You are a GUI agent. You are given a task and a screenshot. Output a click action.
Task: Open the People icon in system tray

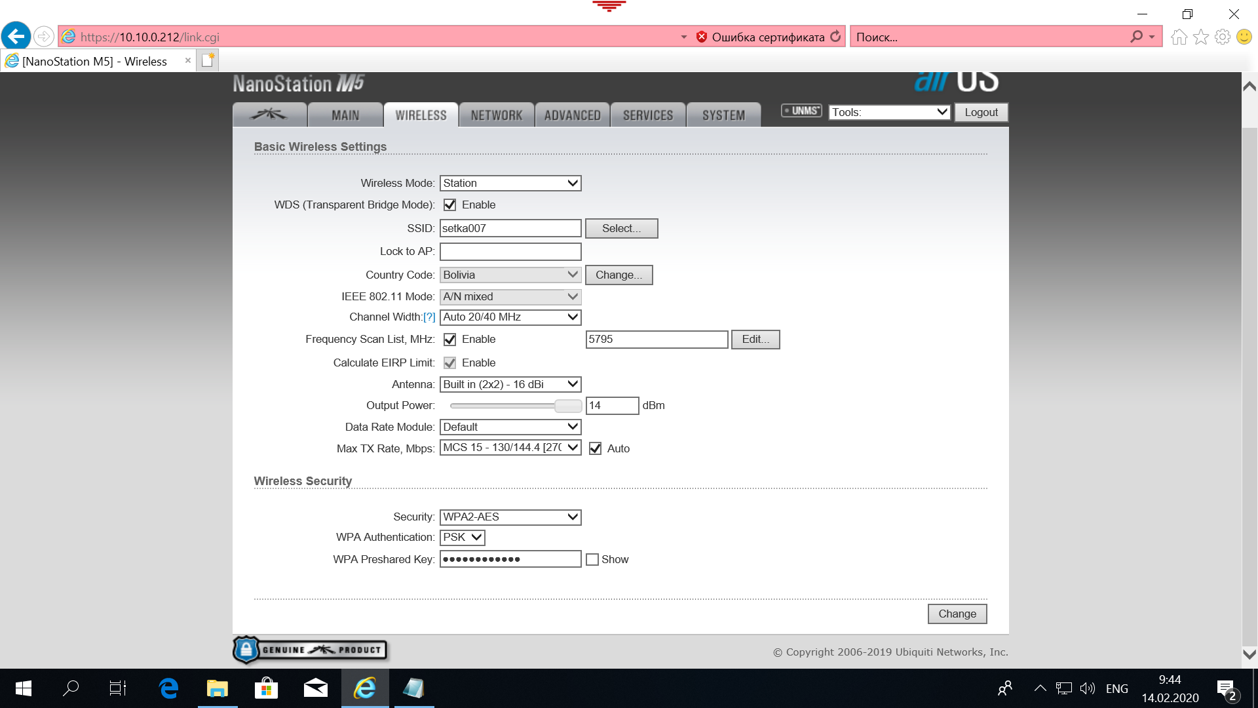point(1005,688)
